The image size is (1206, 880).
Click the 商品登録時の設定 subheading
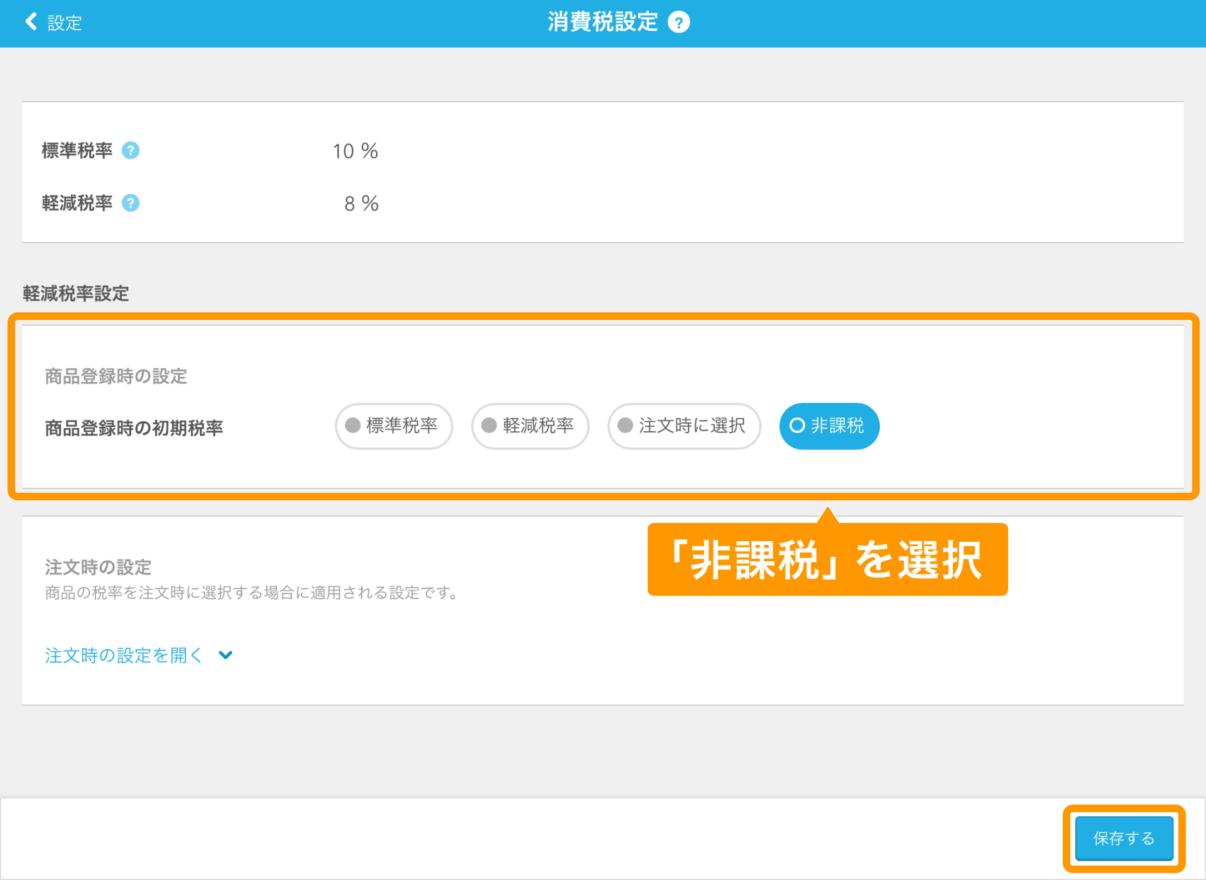tap(116, 377)
